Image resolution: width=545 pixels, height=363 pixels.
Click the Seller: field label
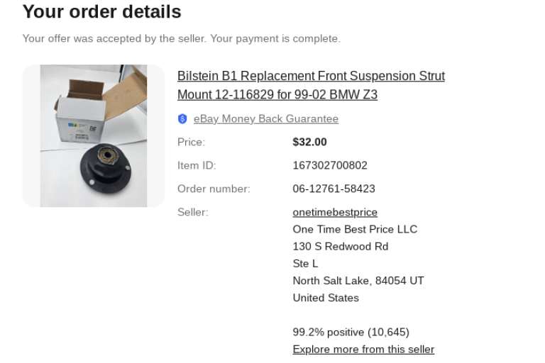click(x=193, y=212)
